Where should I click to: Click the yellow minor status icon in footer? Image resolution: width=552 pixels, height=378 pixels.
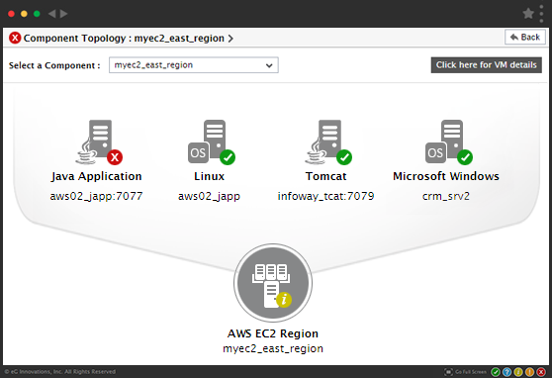(x=518, y=372)
